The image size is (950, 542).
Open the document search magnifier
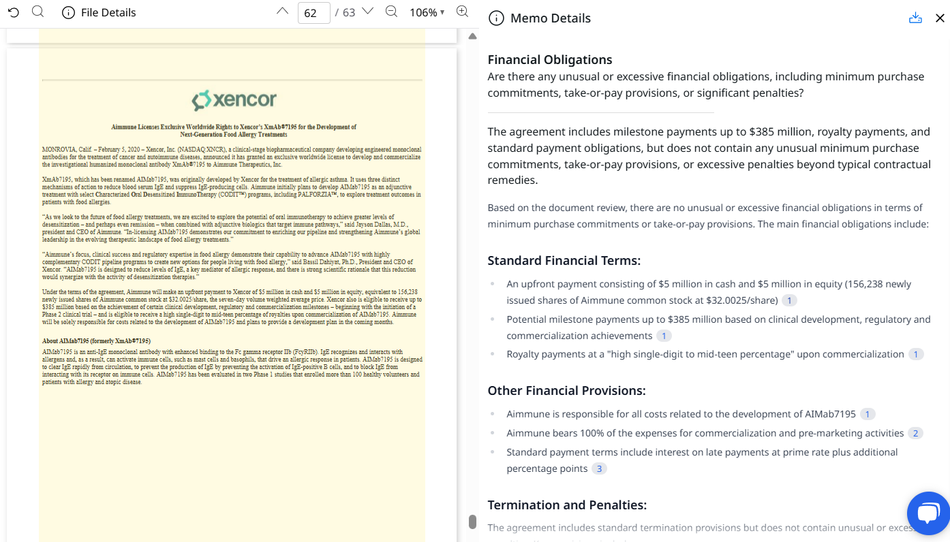click(38, 12)
